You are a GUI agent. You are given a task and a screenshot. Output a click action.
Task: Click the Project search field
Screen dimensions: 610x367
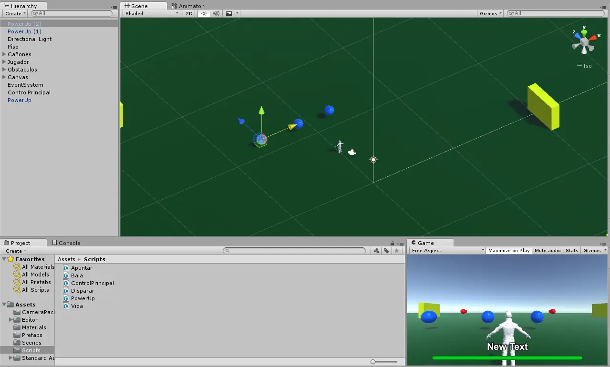click(295, 251)
